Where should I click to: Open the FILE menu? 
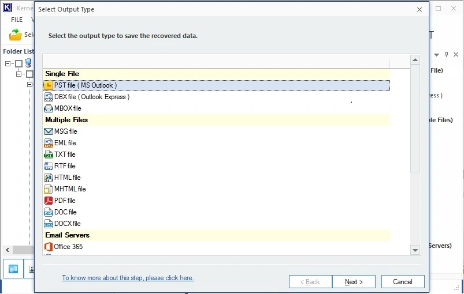click(17, 20)
